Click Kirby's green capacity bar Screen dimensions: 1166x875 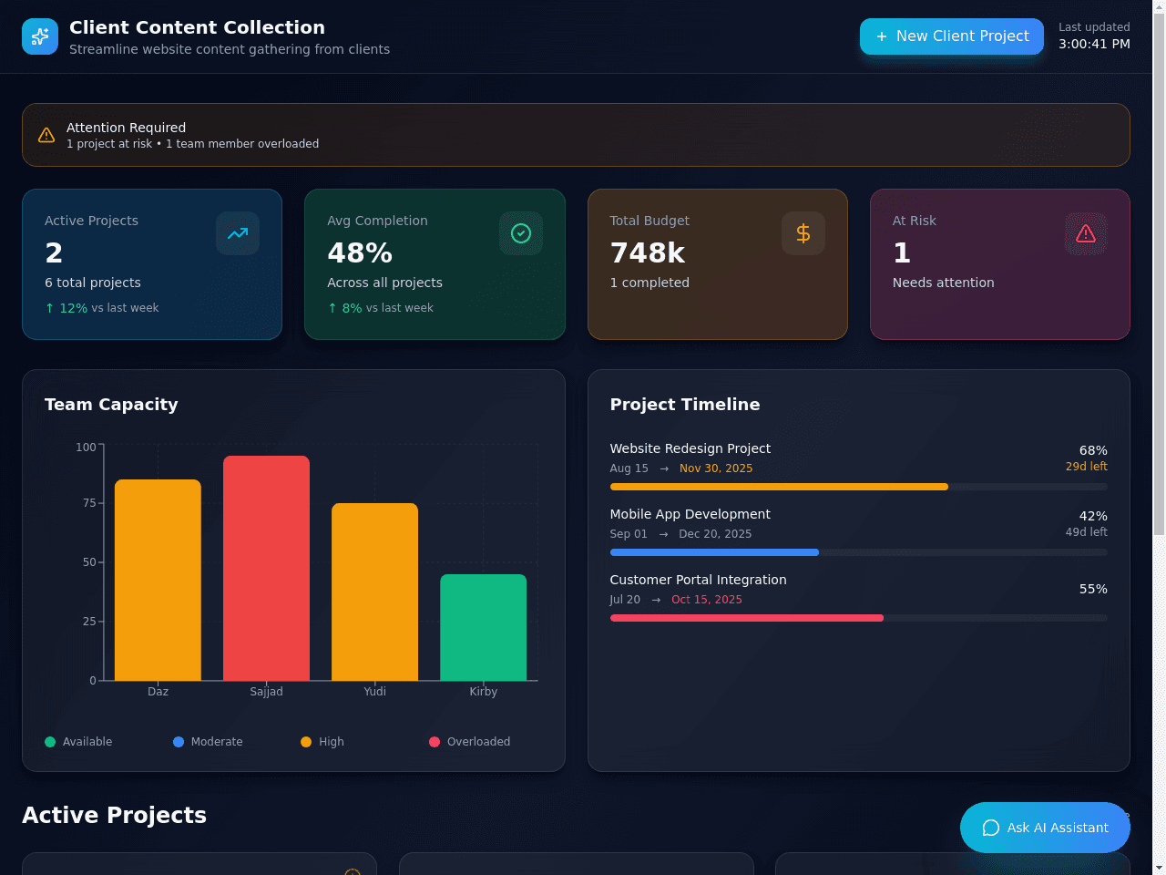click(x=484, y=627)
